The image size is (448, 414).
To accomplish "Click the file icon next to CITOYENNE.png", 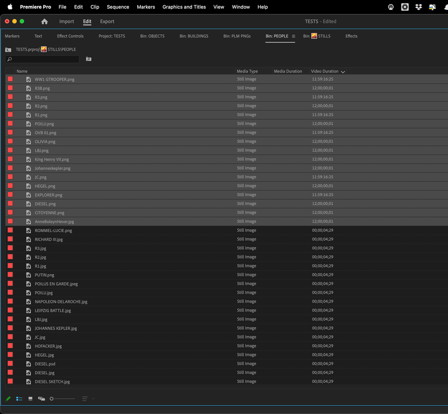I will point(29,213).
